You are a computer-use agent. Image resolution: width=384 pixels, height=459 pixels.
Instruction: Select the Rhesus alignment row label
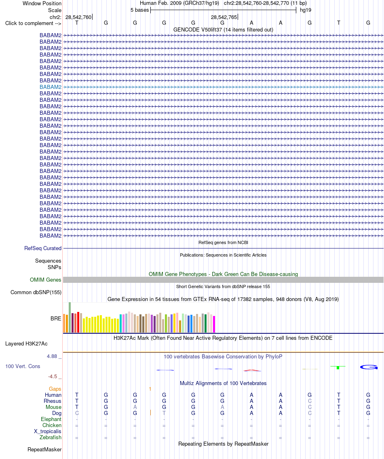(53, 401)
